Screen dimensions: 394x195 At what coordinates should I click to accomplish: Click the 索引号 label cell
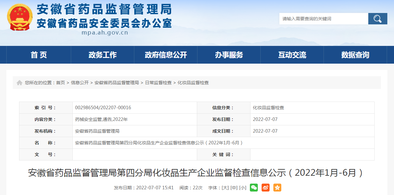coord(46,108)
